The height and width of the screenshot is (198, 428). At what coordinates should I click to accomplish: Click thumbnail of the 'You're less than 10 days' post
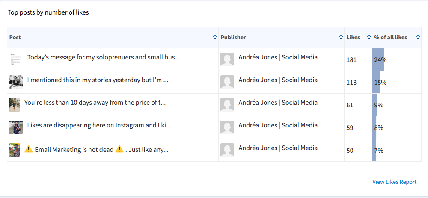[x=14, y=105]
